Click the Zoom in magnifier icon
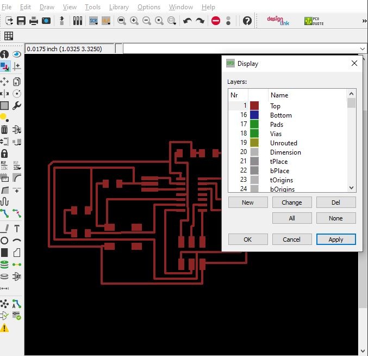368x356 pixels. [134, 21]
